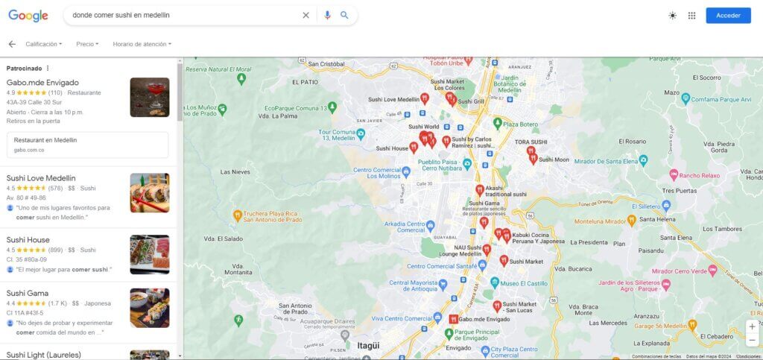Click the Acceder sign-in button
763x360 pixels.
click(729, 16)
